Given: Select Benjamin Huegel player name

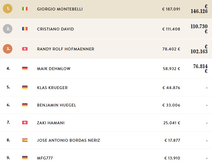Looking at the screenshot, I should (57, 105).
